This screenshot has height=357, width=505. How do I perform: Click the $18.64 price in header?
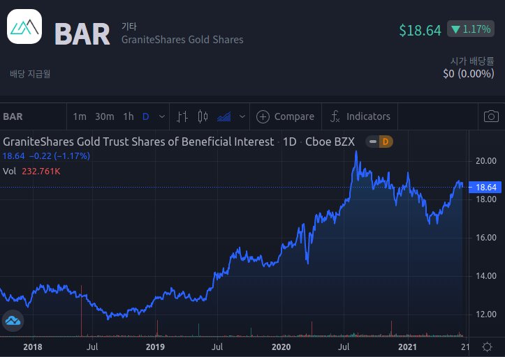(x=420, y=30)
